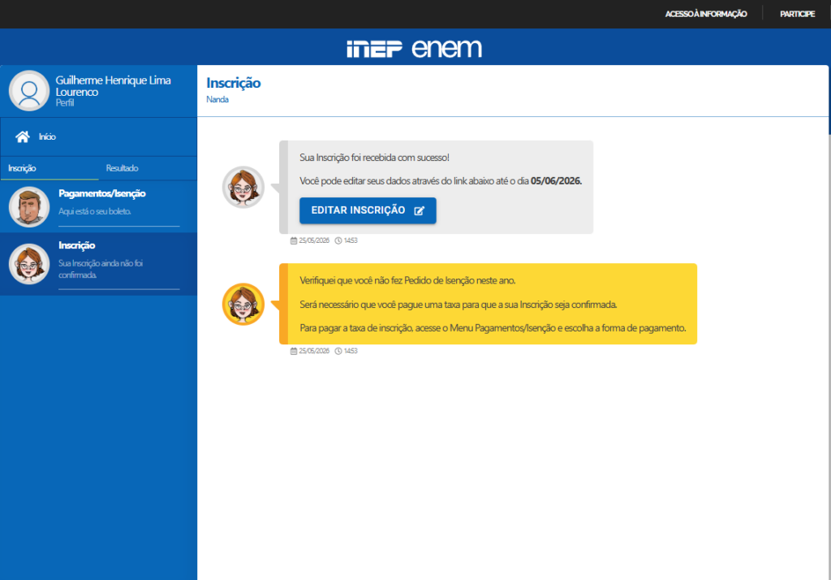Open the Pagamentos/Isenção sidebar entry
831x580 pixels.
click(x=98, y=206)
